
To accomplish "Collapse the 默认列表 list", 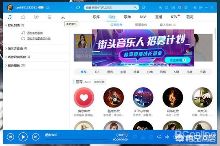I will tap(6, 25).
